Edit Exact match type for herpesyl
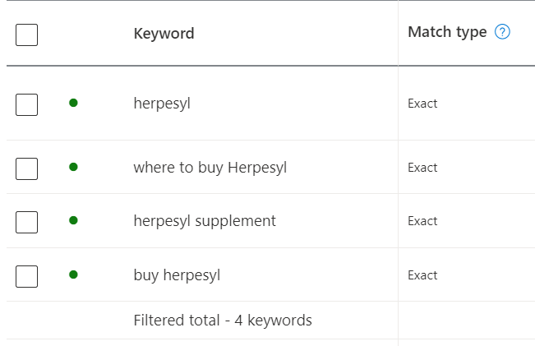This screenshot has width=535, height=346. [x=422, y=104]
